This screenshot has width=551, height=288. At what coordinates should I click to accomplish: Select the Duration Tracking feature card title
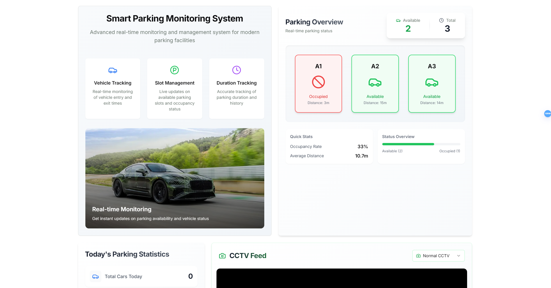tap(237, 83)
